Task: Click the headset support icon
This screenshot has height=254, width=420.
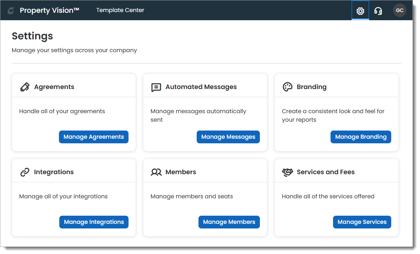Action: click(x=378, y=11)
